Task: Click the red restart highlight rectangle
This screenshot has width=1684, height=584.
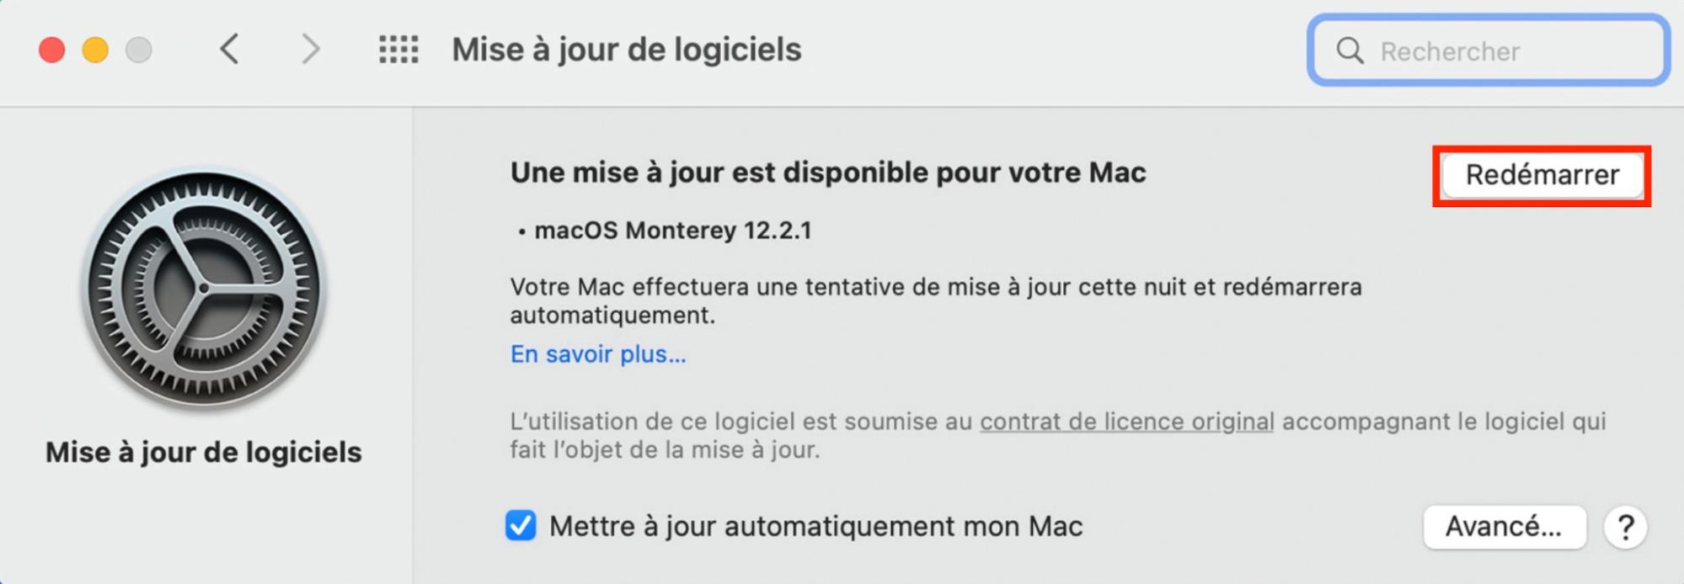Action: (1542, 176)
